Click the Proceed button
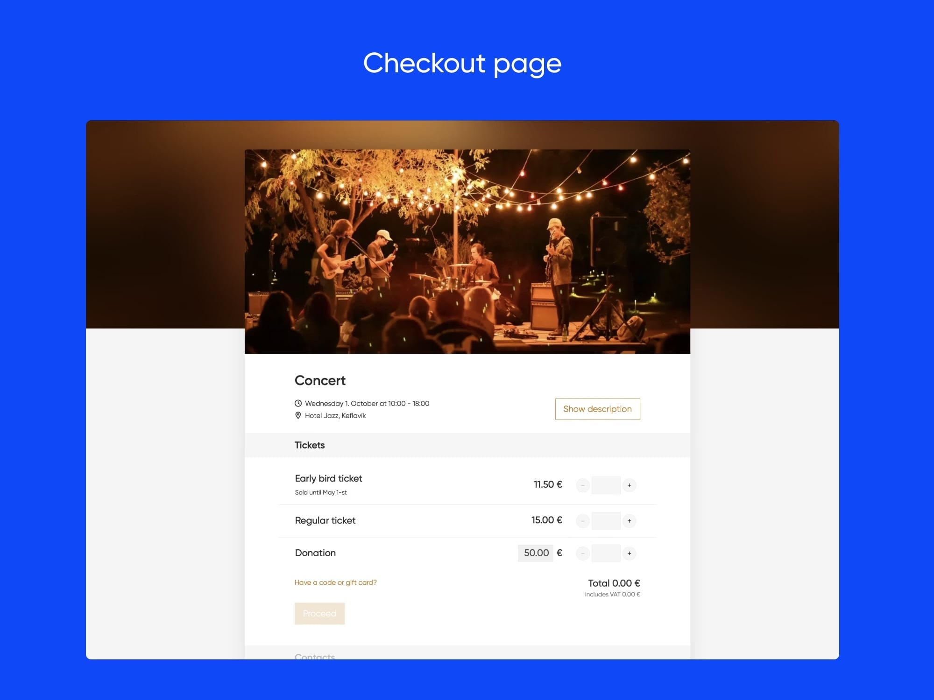The width and height of the screenshot is (934, 700). (x=319, y=614)
